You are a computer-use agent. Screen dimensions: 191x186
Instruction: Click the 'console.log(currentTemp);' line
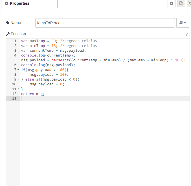[x=48, y=55]
